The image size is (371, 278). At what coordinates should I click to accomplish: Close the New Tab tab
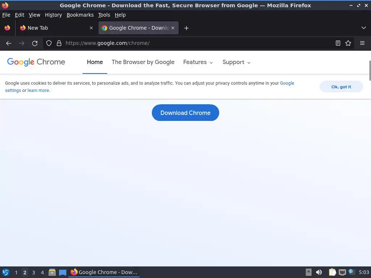91,28
